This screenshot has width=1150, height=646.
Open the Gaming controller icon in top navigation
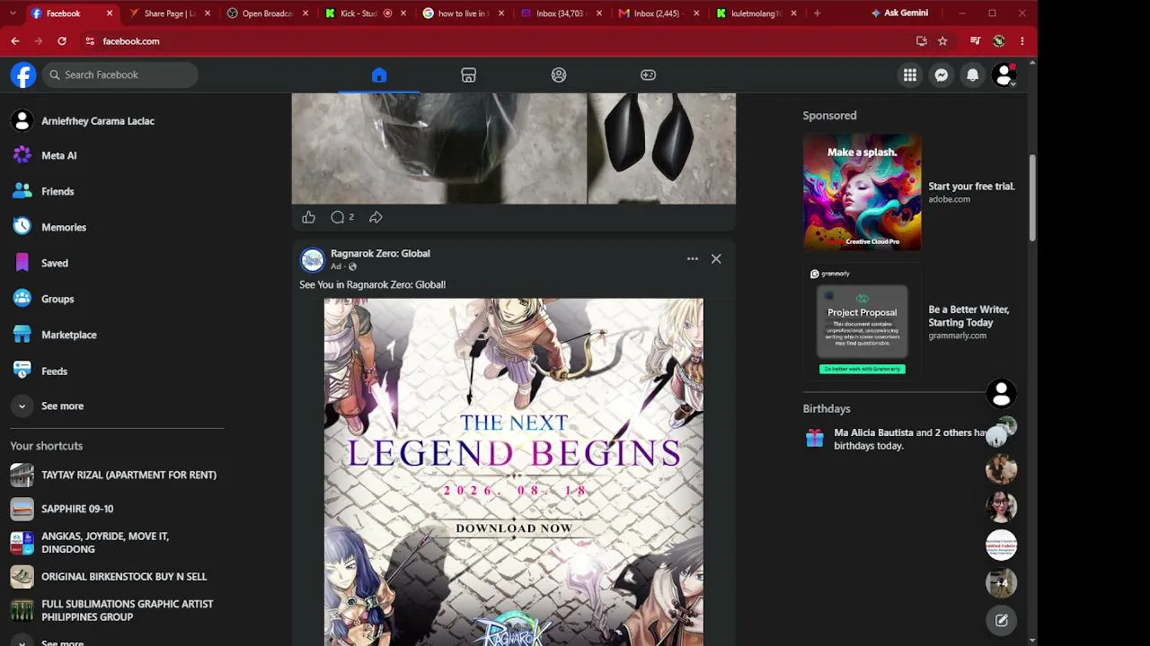[648, 75]
